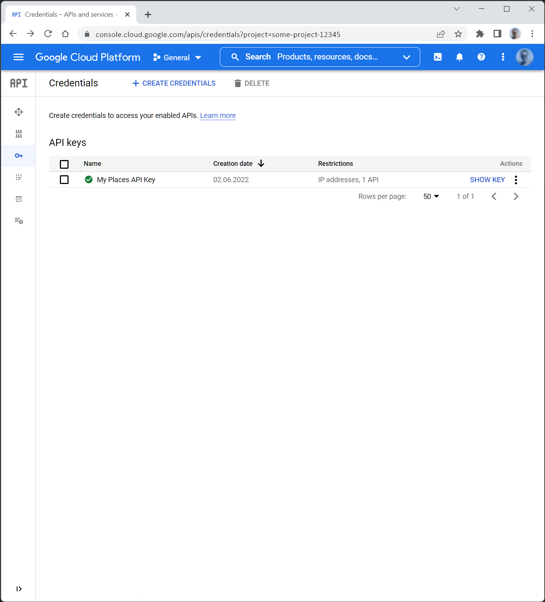Open the main navigation hamburger menu

19,57
